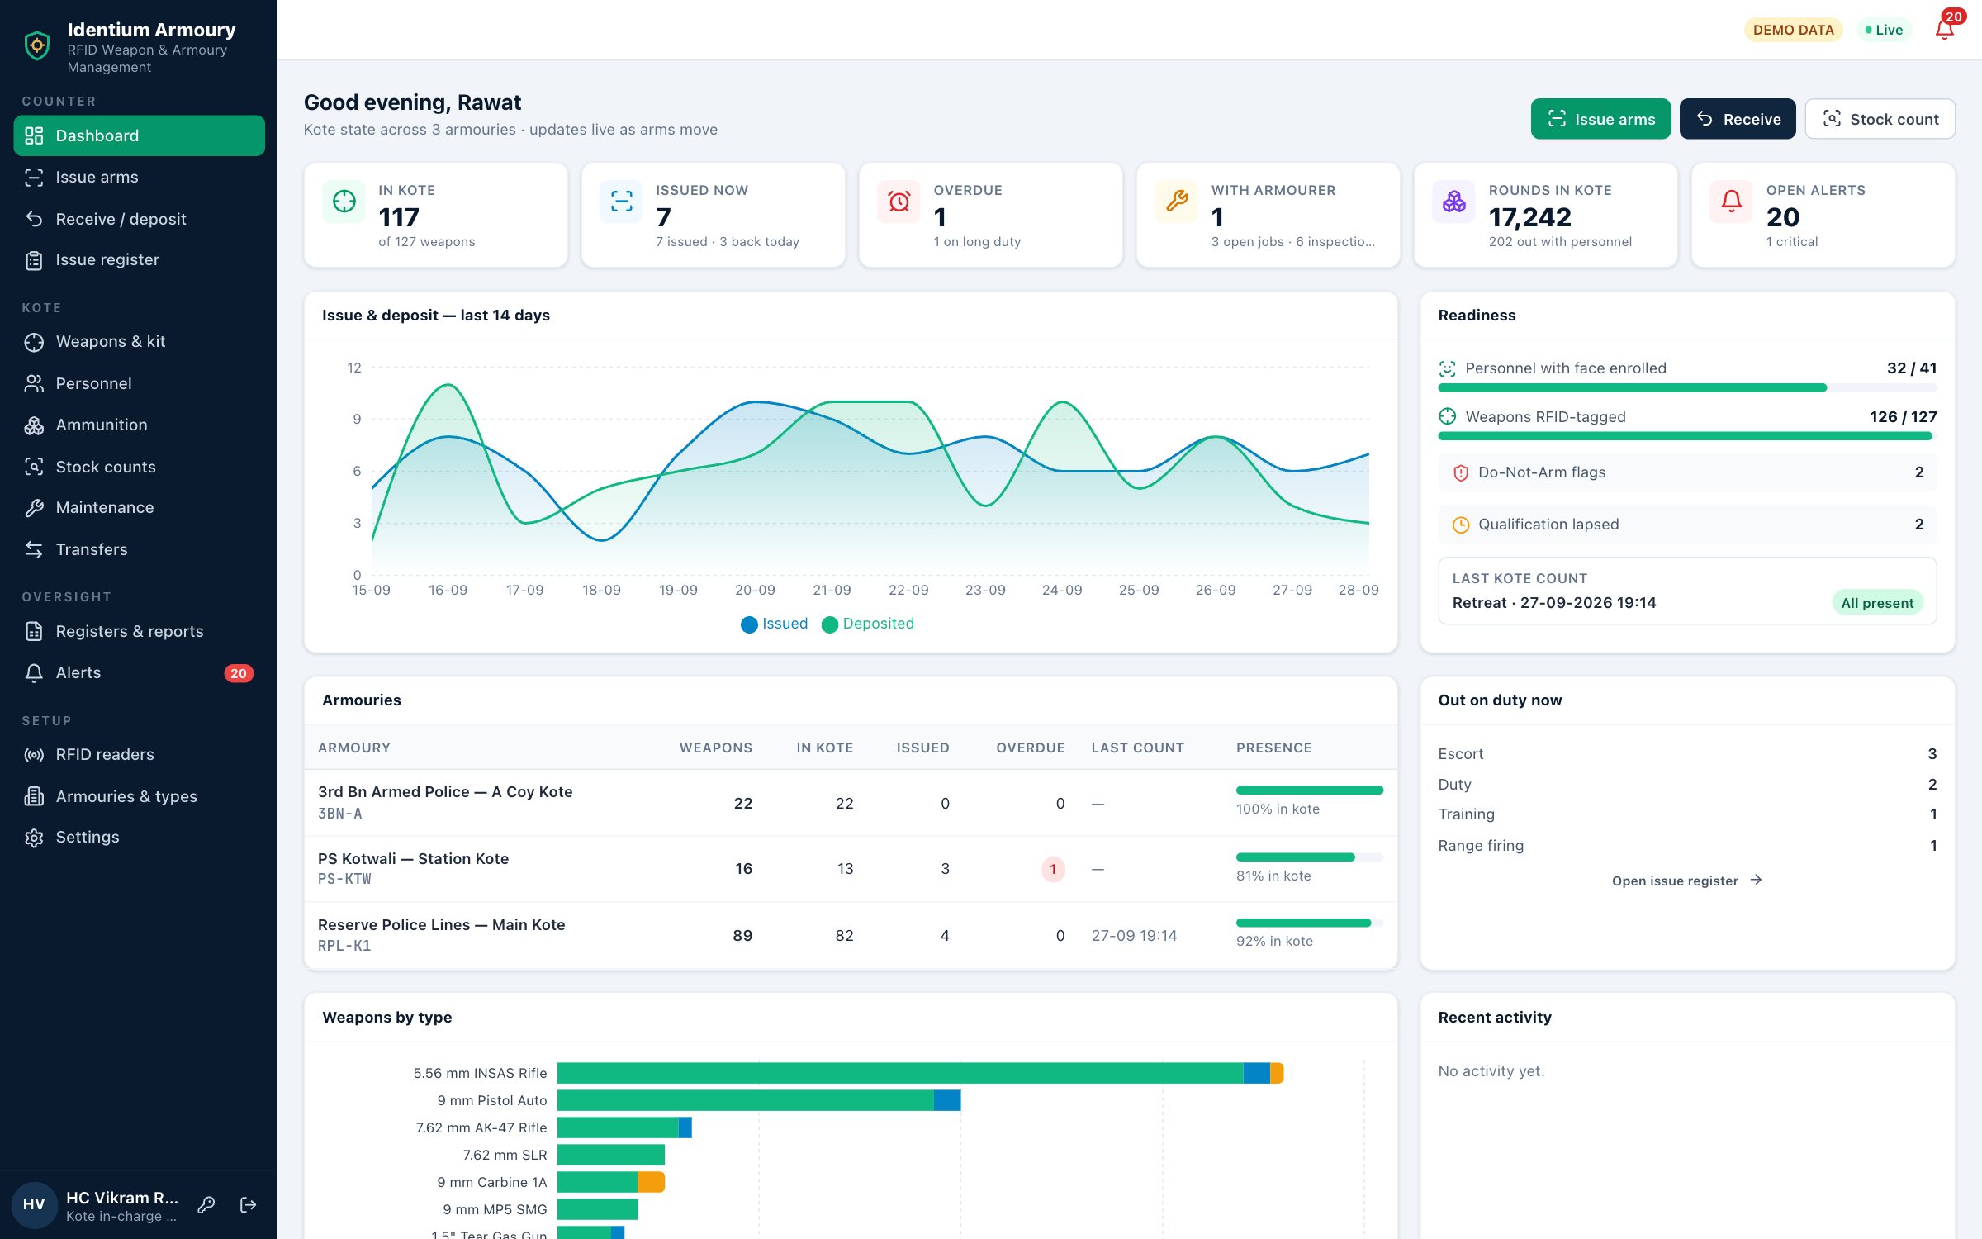
Task: Click the Personnel with face enrolled icon
Action: pos(1448,368)
